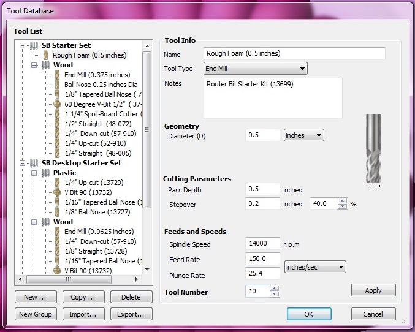This screenshot has height=332, width=415.
Task: Click the 1/2" Straight (48-072) bit icon
Action: click(x=57, y=124)
